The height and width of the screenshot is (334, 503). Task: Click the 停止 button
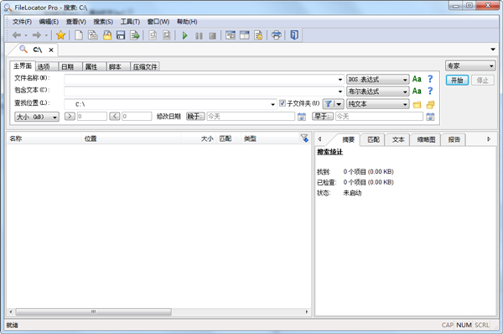(x=483, y=81)
